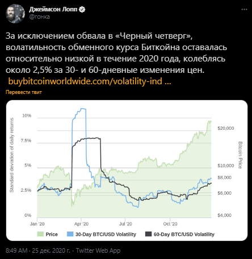Toggle the Price legend label

point(52,235)
